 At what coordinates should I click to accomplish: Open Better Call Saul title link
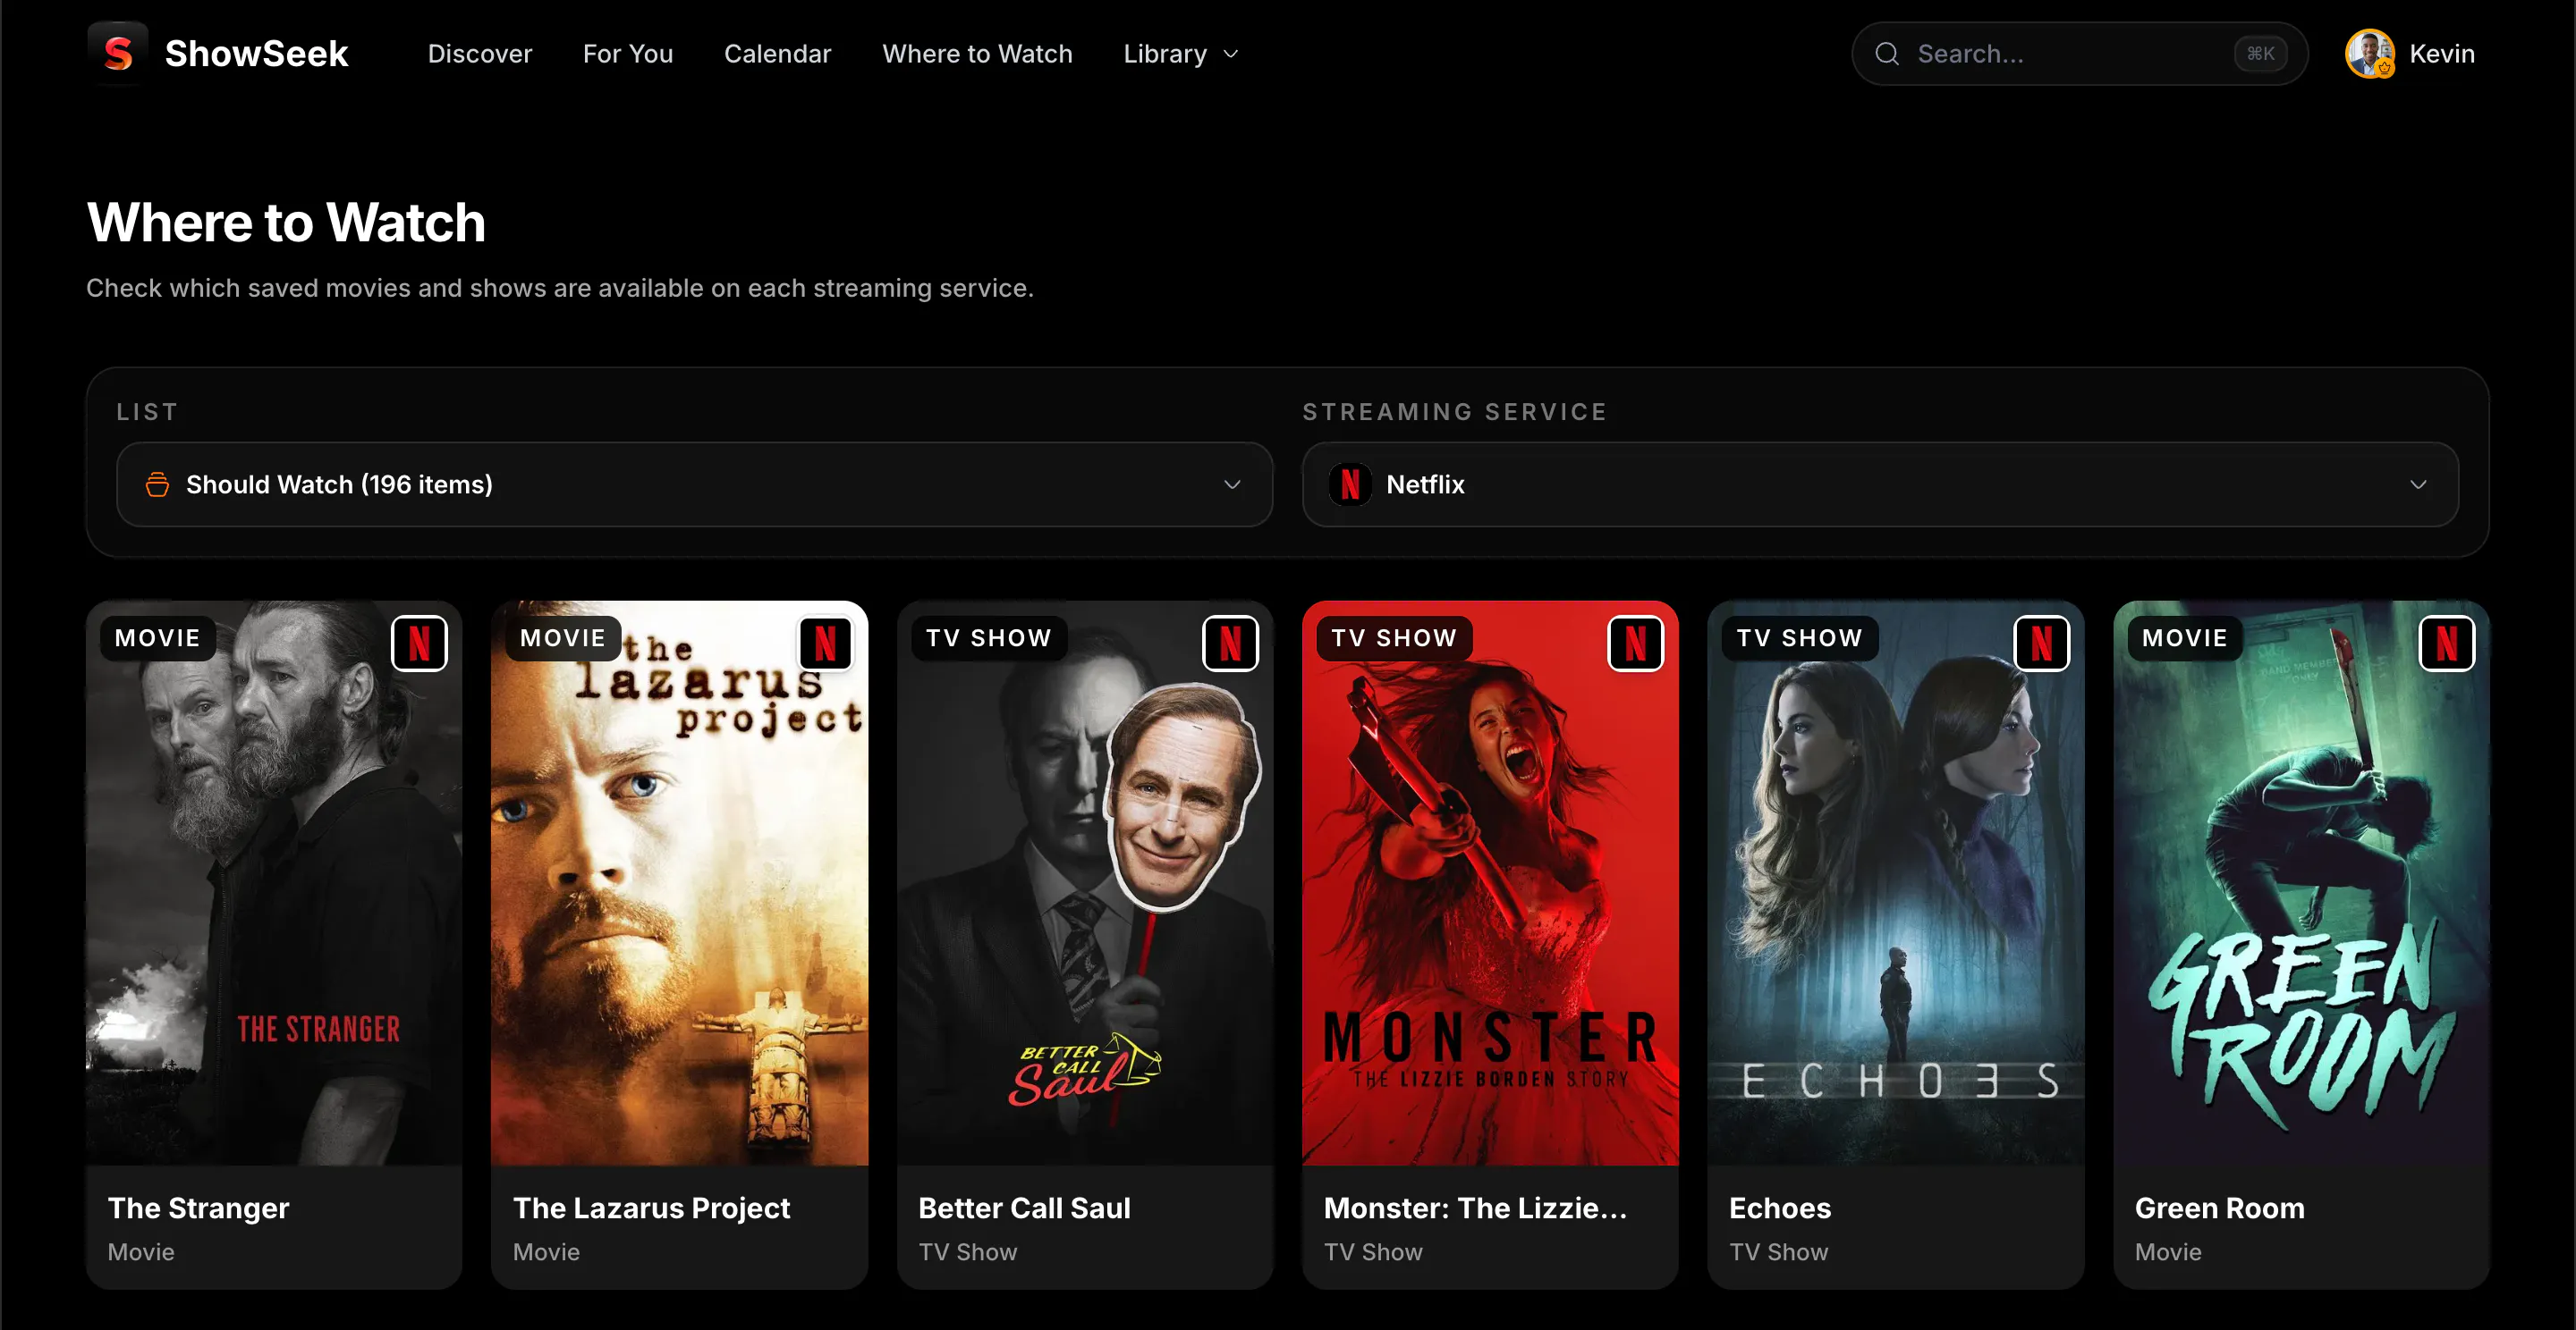(x=1024, y=1208)
